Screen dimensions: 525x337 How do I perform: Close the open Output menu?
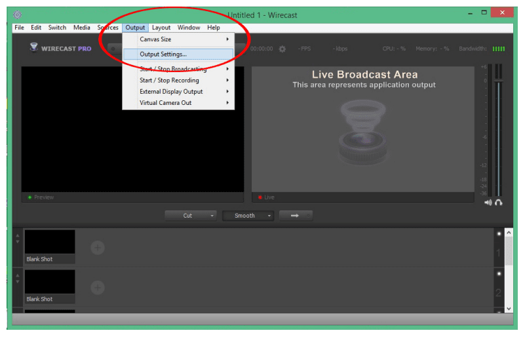135,28
